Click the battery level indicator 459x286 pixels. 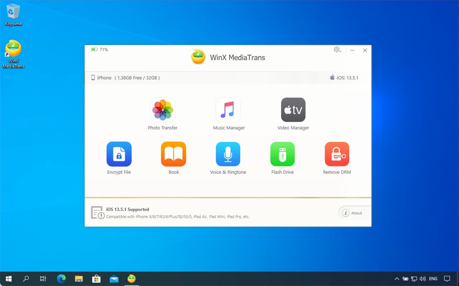pyautogui.click(x=99, y=50)
